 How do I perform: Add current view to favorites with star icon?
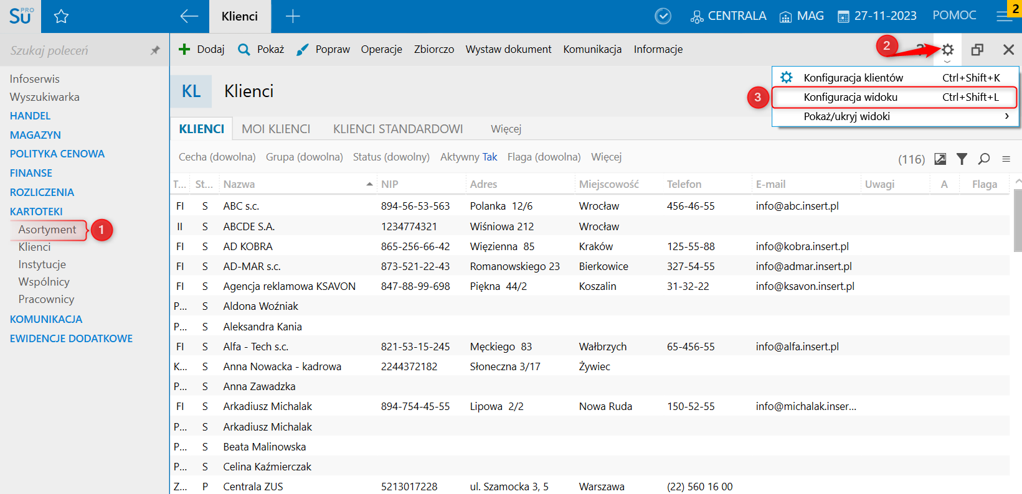click(x=61, y=17)
